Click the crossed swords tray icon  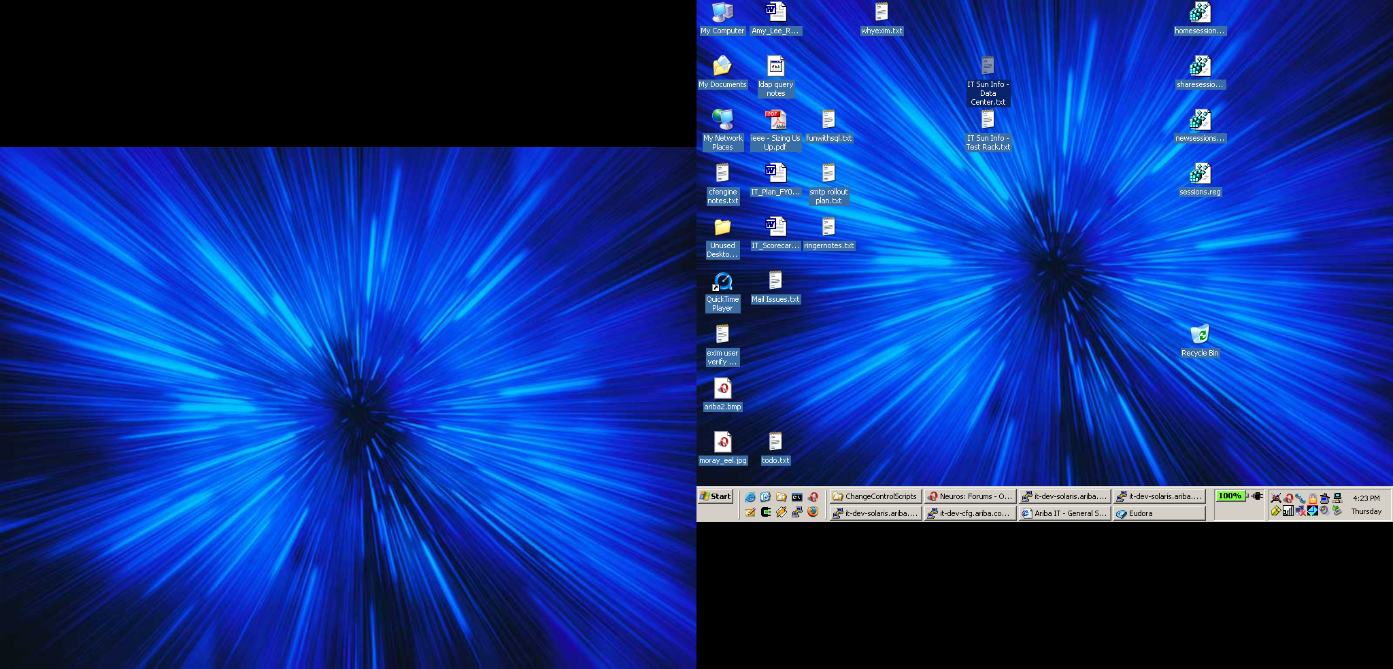pyautogui.click(x=1276, y=498)
